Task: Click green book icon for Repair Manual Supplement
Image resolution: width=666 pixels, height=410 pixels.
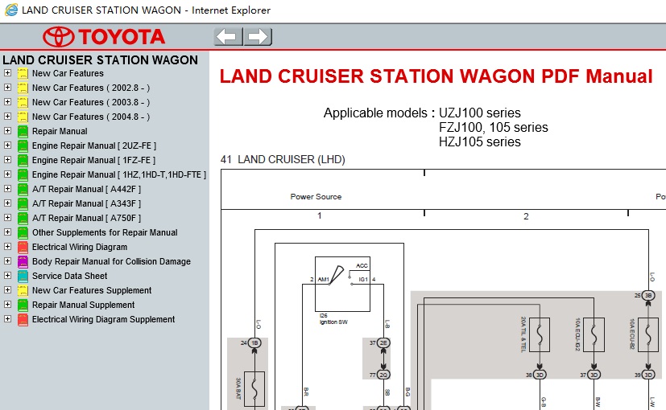Action: 23,305
